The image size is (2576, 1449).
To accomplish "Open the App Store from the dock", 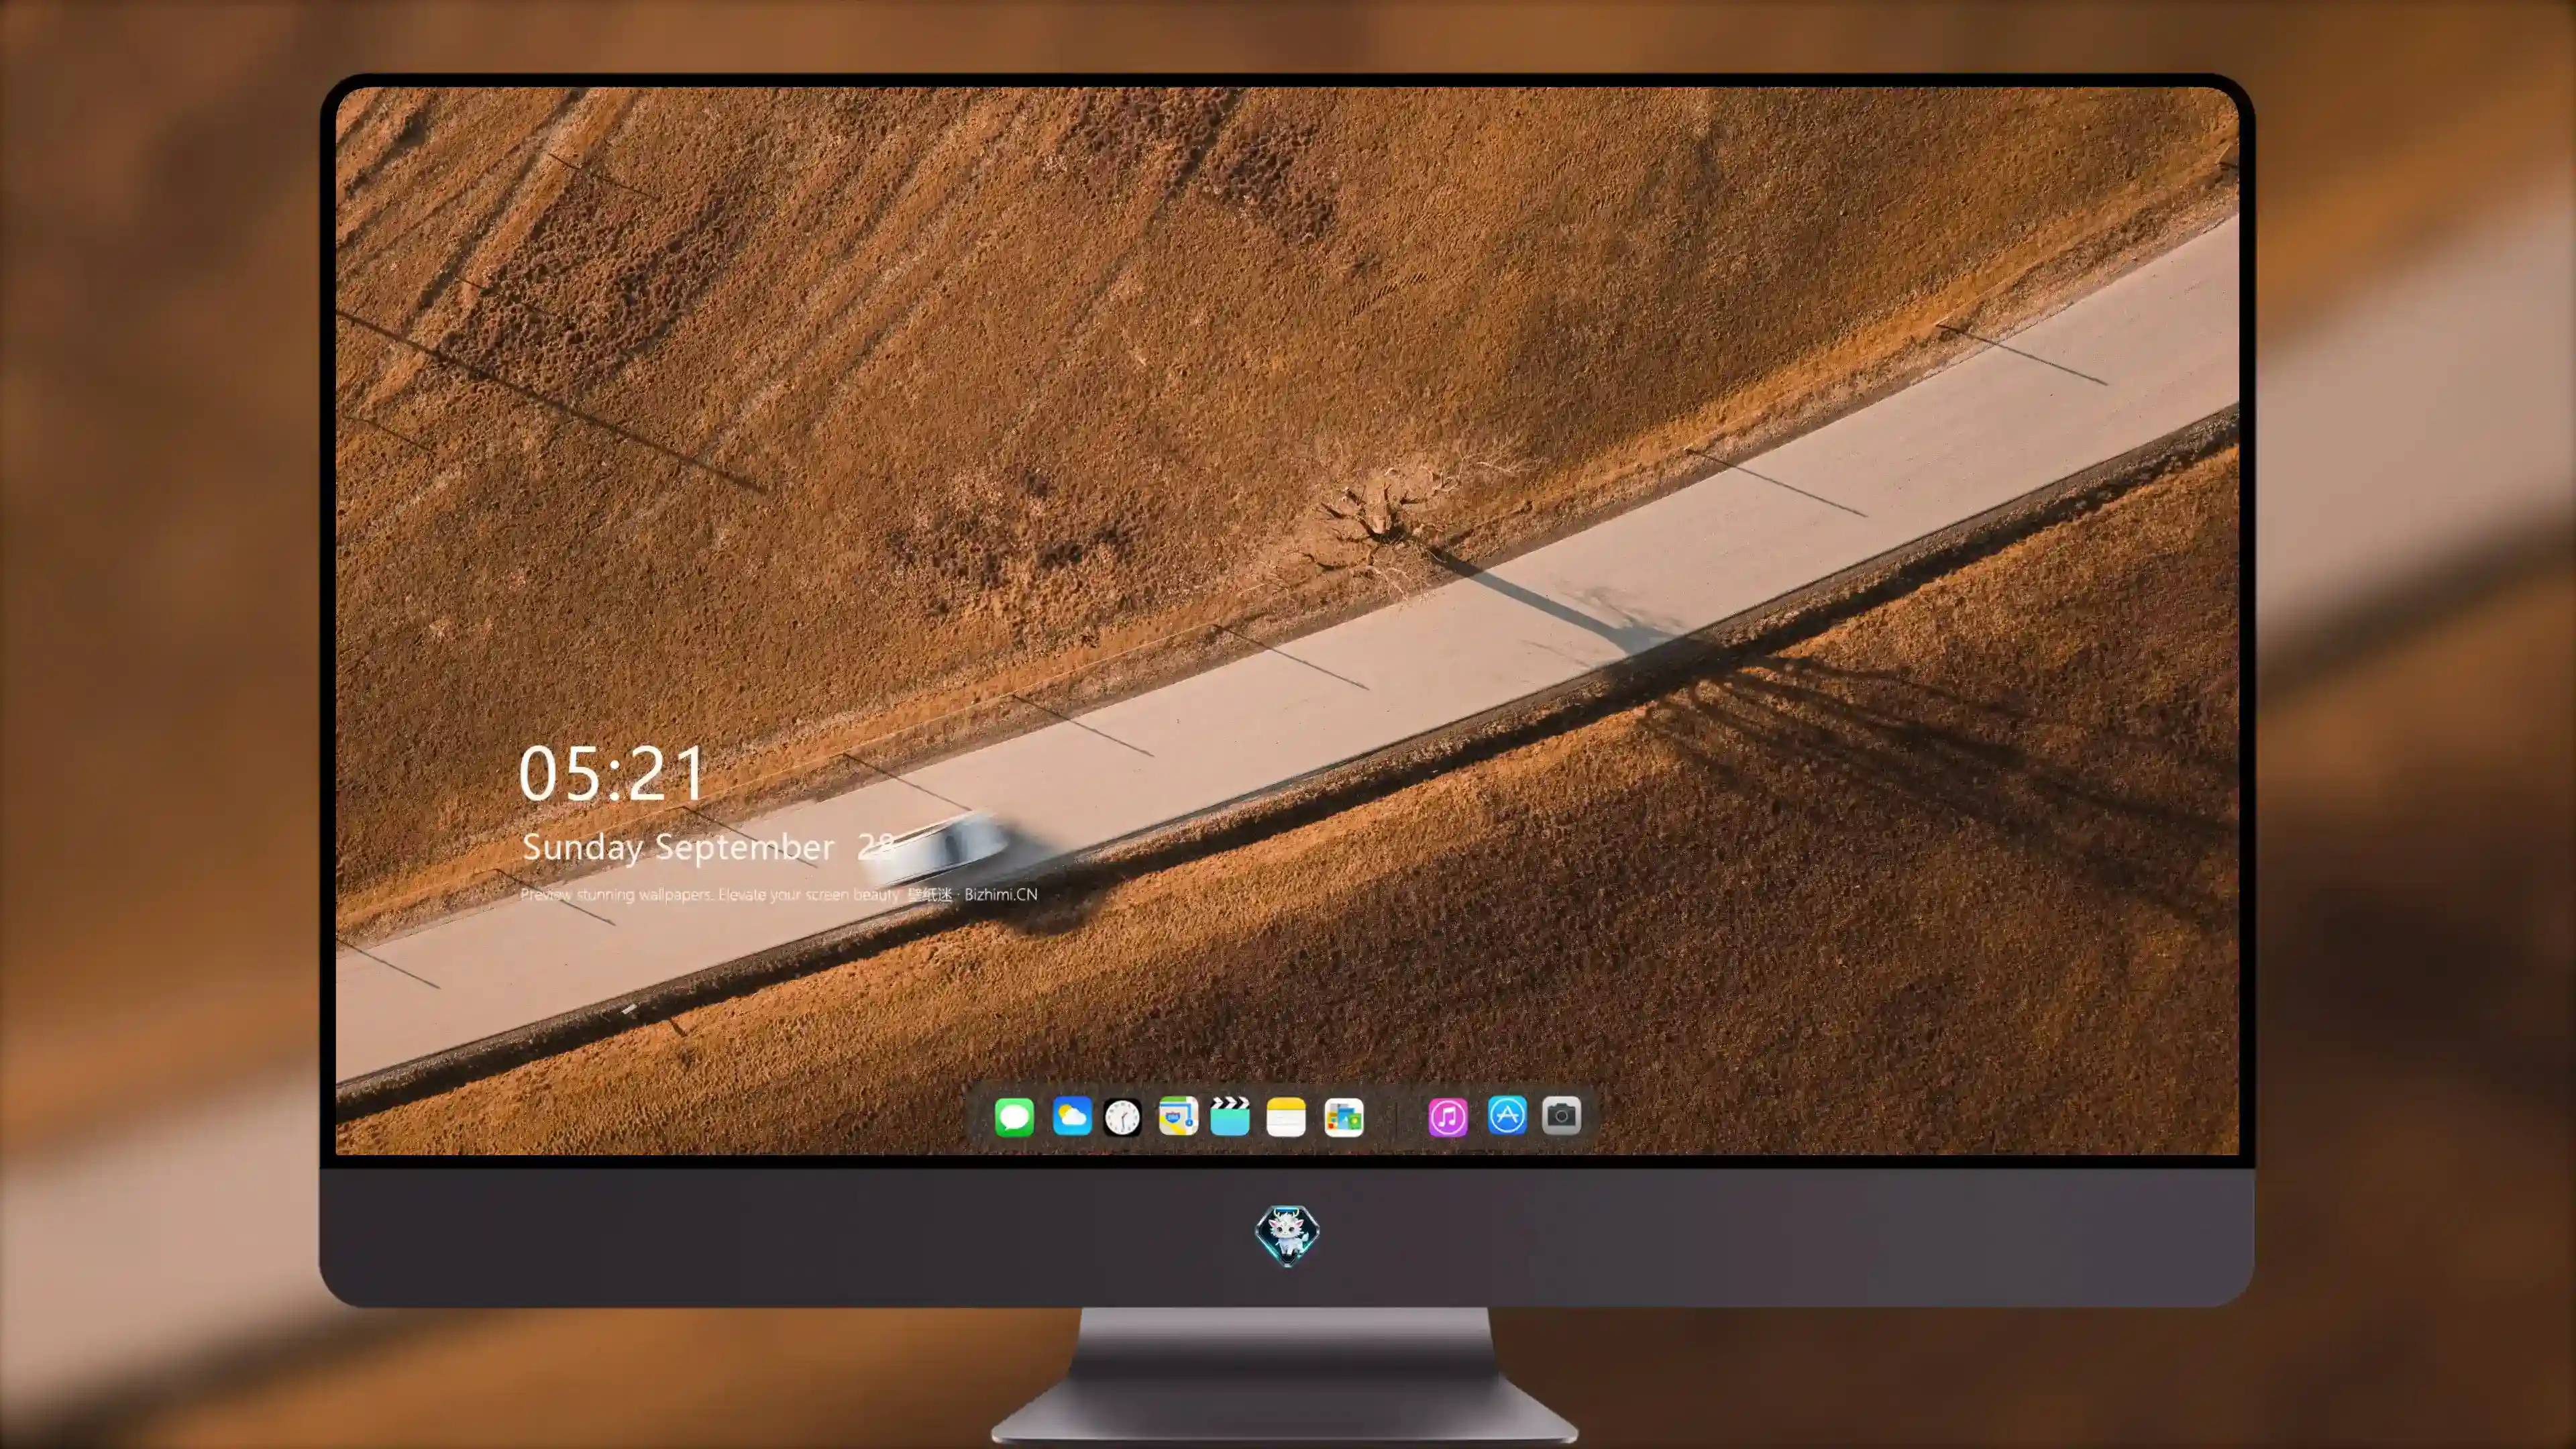I will pos(1507,1115).
